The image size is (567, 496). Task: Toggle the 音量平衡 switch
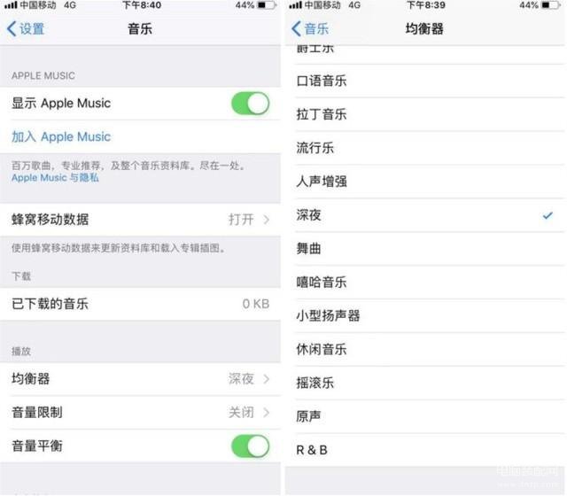[x=250, y=446]
